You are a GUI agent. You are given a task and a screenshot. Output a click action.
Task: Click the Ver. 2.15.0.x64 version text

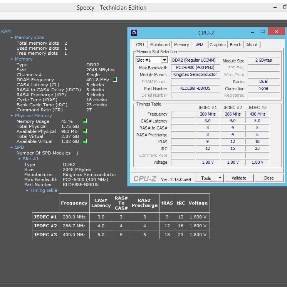coord(176,180)
